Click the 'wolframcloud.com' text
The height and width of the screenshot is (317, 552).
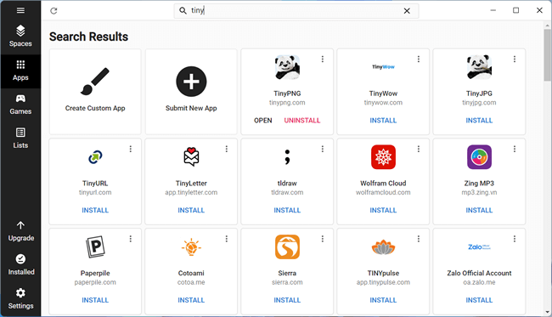pos(383,192)
